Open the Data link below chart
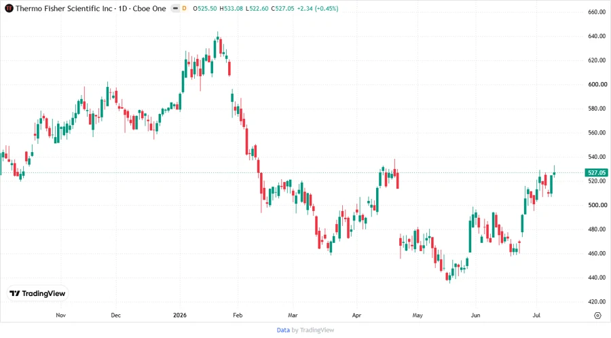Screen dimensions: 611x338 pos(283,330)
